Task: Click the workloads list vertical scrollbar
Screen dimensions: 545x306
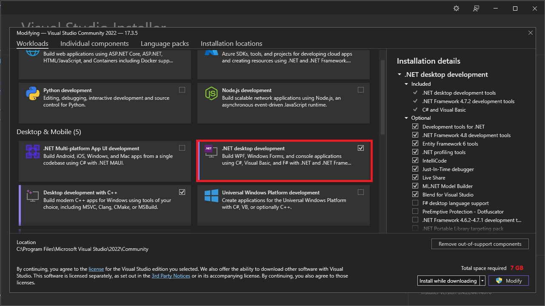Action: (x=382, y=97)
